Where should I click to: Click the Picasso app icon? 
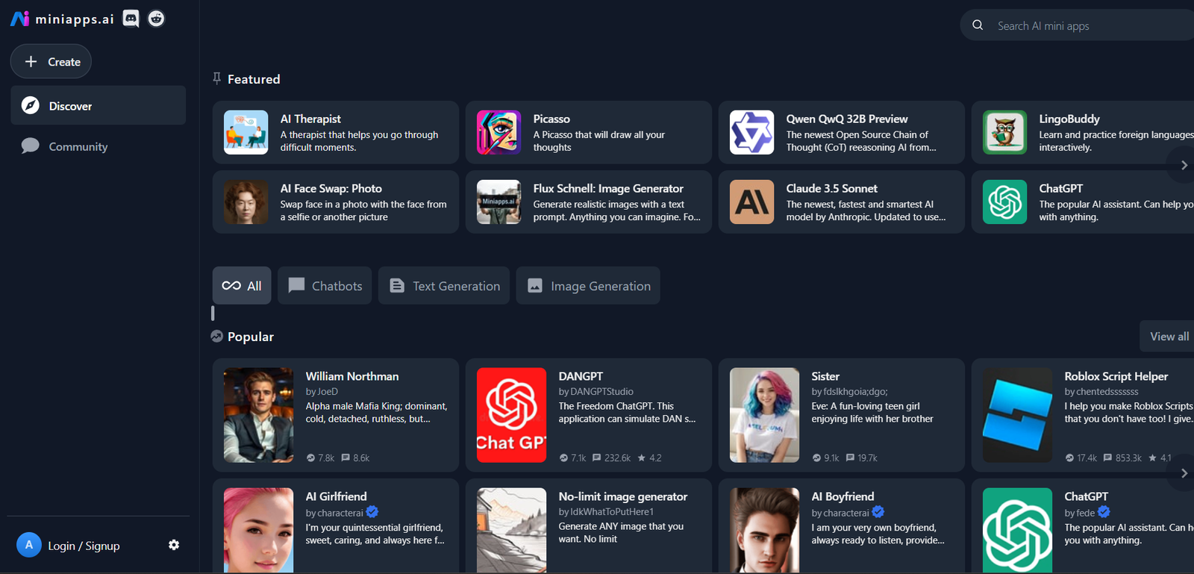[x=498, y=132]
